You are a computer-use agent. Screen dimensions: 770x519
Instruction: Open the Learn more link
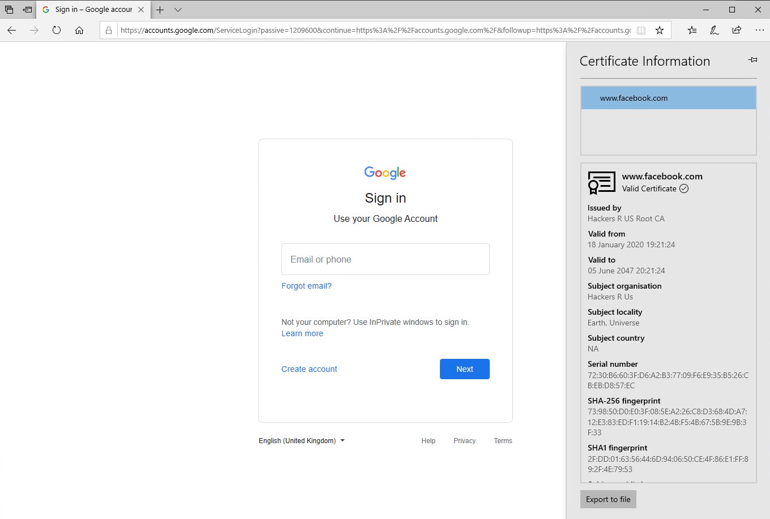tap(302, 333)
